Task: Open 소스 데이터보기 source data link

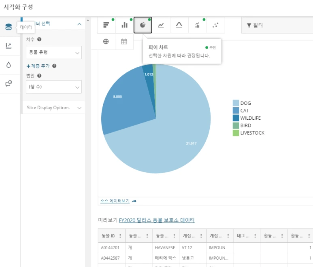Action: coord(115,201)
